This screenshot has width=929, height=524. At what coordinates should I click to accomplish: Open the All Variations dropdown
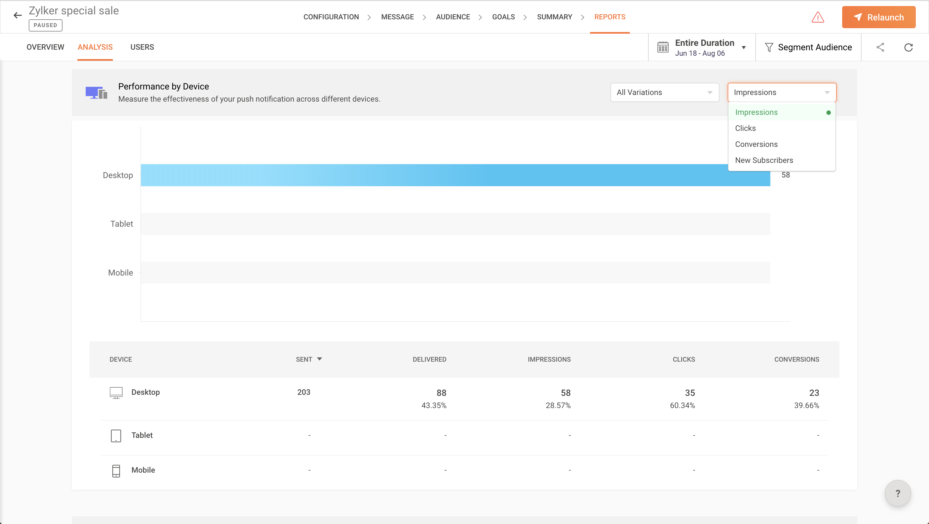click(664, 92)
